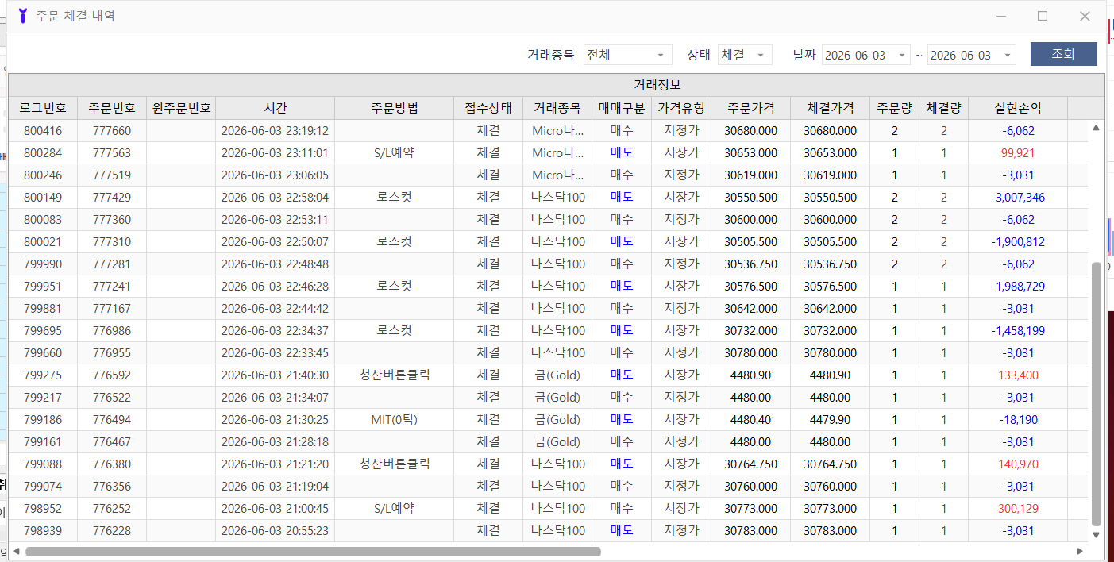Expand the end date 2026-06-03 picker

click(x=1007, y=55)
